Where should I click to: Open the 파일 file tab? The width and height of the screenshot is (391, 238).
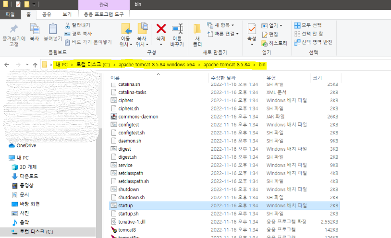click(10, 14)
